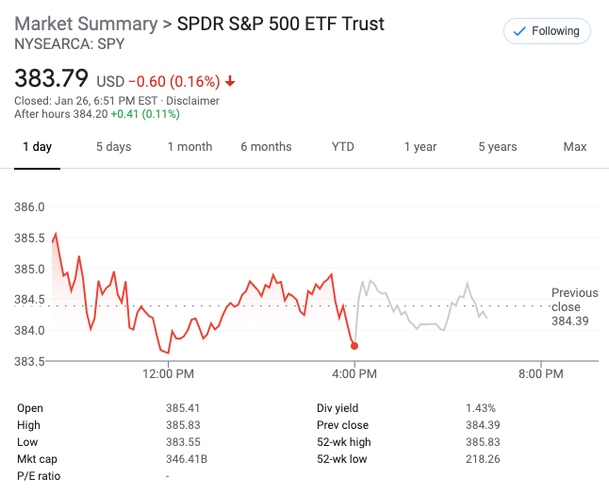Select the 1 day tab
The image size is (609, 494).
pyautogui.click(x=37, y=147)
